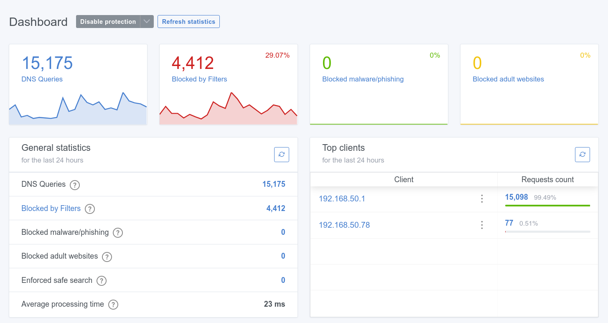Click the 77 requests count link

pos(509,223)
